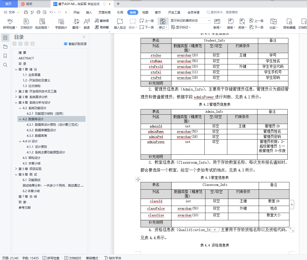Switch to the 开始 ribbon tab
307x260 pixels.
point(76,12)
